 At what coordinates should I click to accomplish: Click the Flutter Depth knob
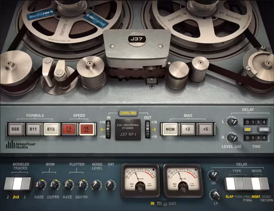pyautogui.click(x=82, y=184)
